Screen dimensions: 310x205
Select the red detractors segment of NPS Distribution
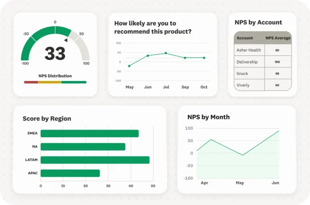point(31,82)
